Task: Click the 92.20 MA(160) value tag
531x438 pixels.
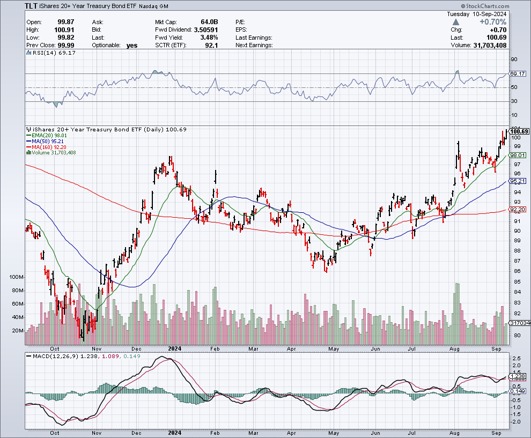Action: tap(517, 210)
